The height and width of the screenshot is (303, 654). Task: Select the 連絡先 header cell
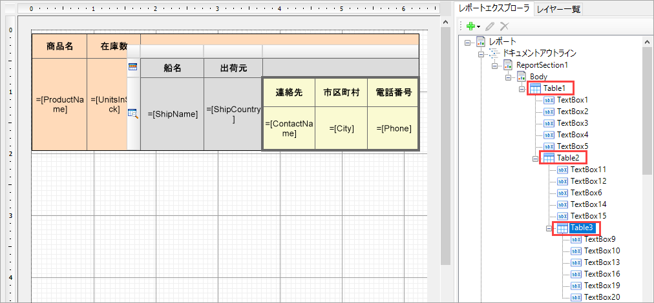coord(289,92)
